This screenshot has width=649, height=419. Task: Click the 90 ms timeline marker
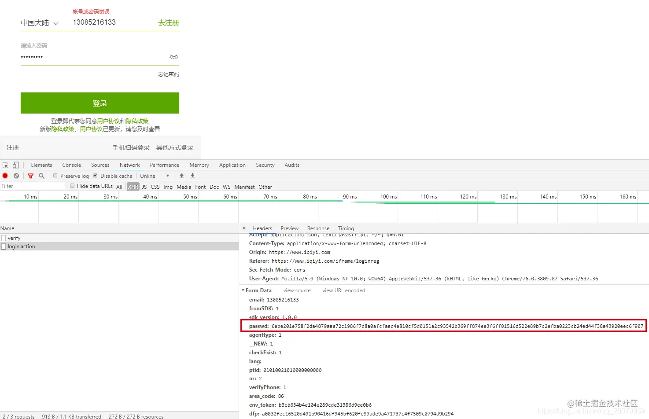tap(350, 197)
